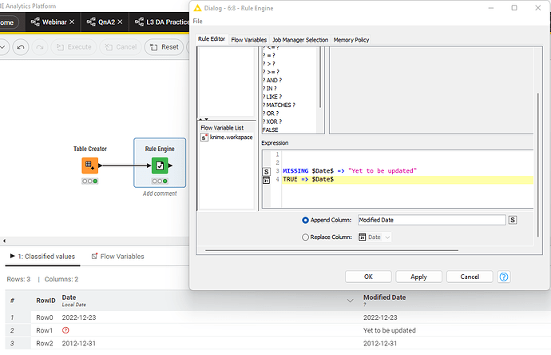The width and height of the screenshot is (551, 355).
Task: Click the OK button
Action: (368, 277)
